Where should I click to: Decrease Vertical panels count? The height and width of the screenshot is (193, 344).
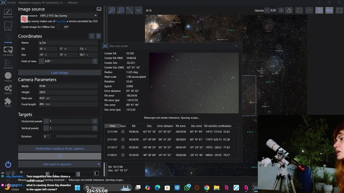pyautogui.click(x=46, y=128)
